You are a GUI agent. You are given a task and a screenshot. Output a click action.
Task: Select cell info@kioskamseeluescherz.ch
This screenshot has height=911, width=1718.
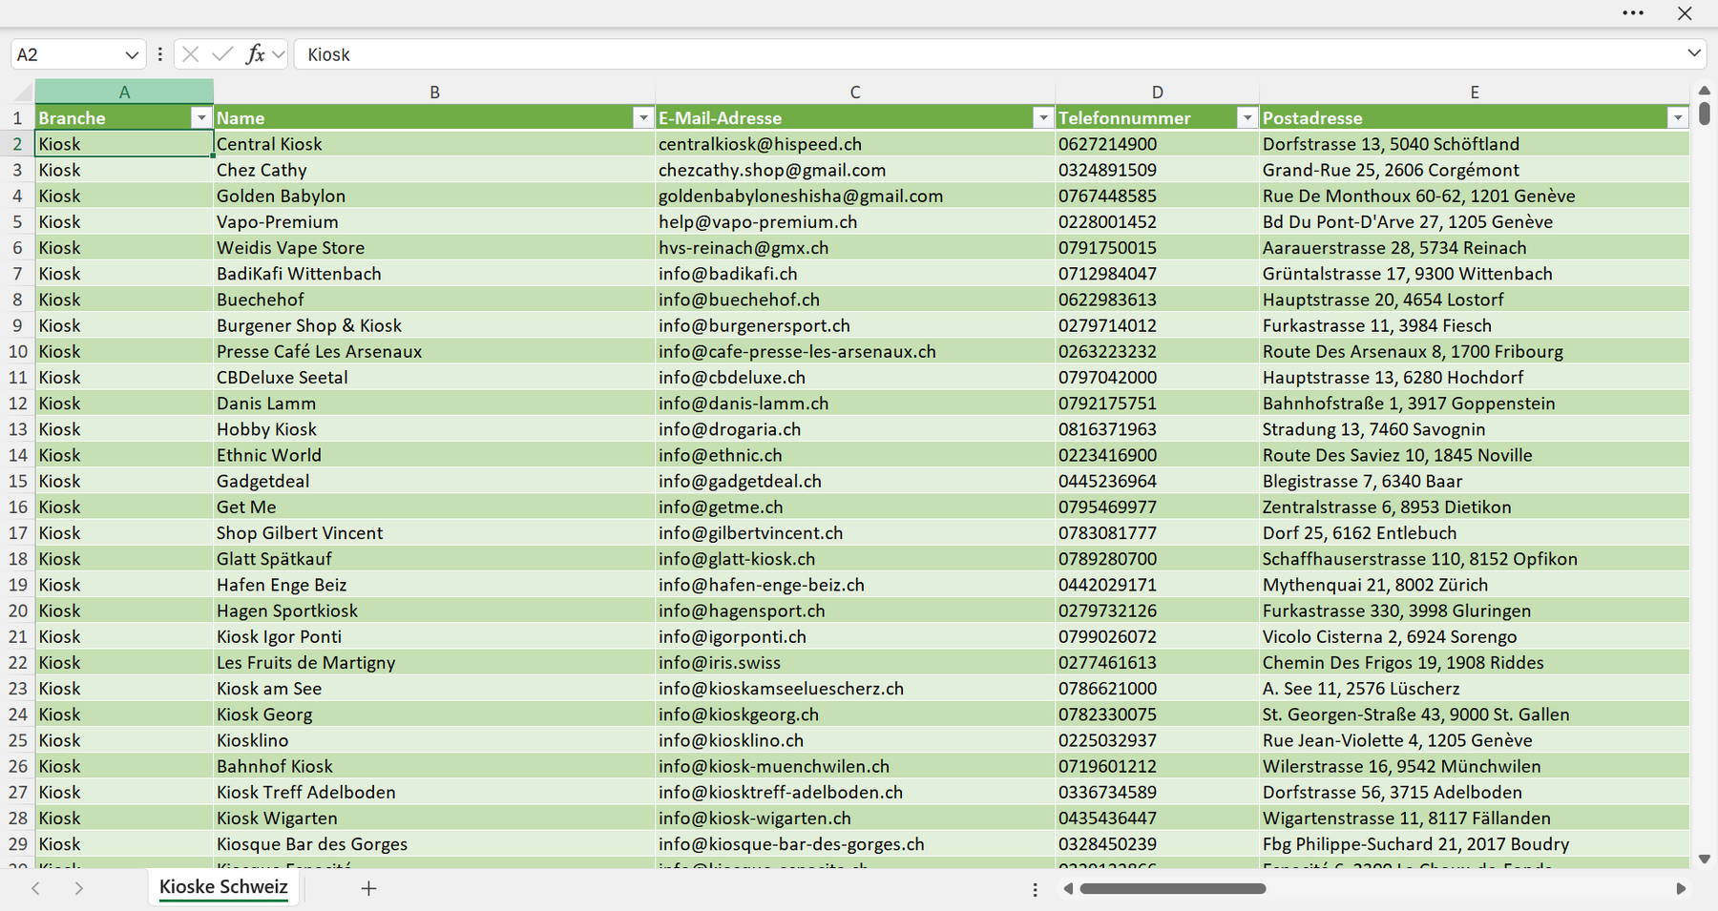coord(855,688)
